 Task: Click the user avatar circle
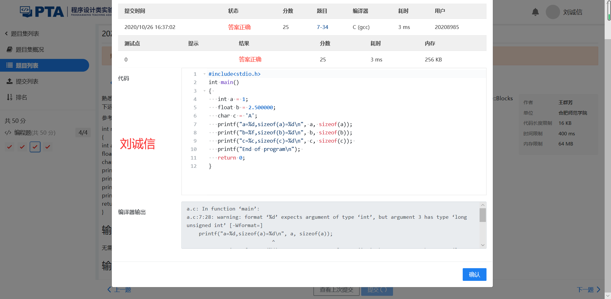(553, 12)
